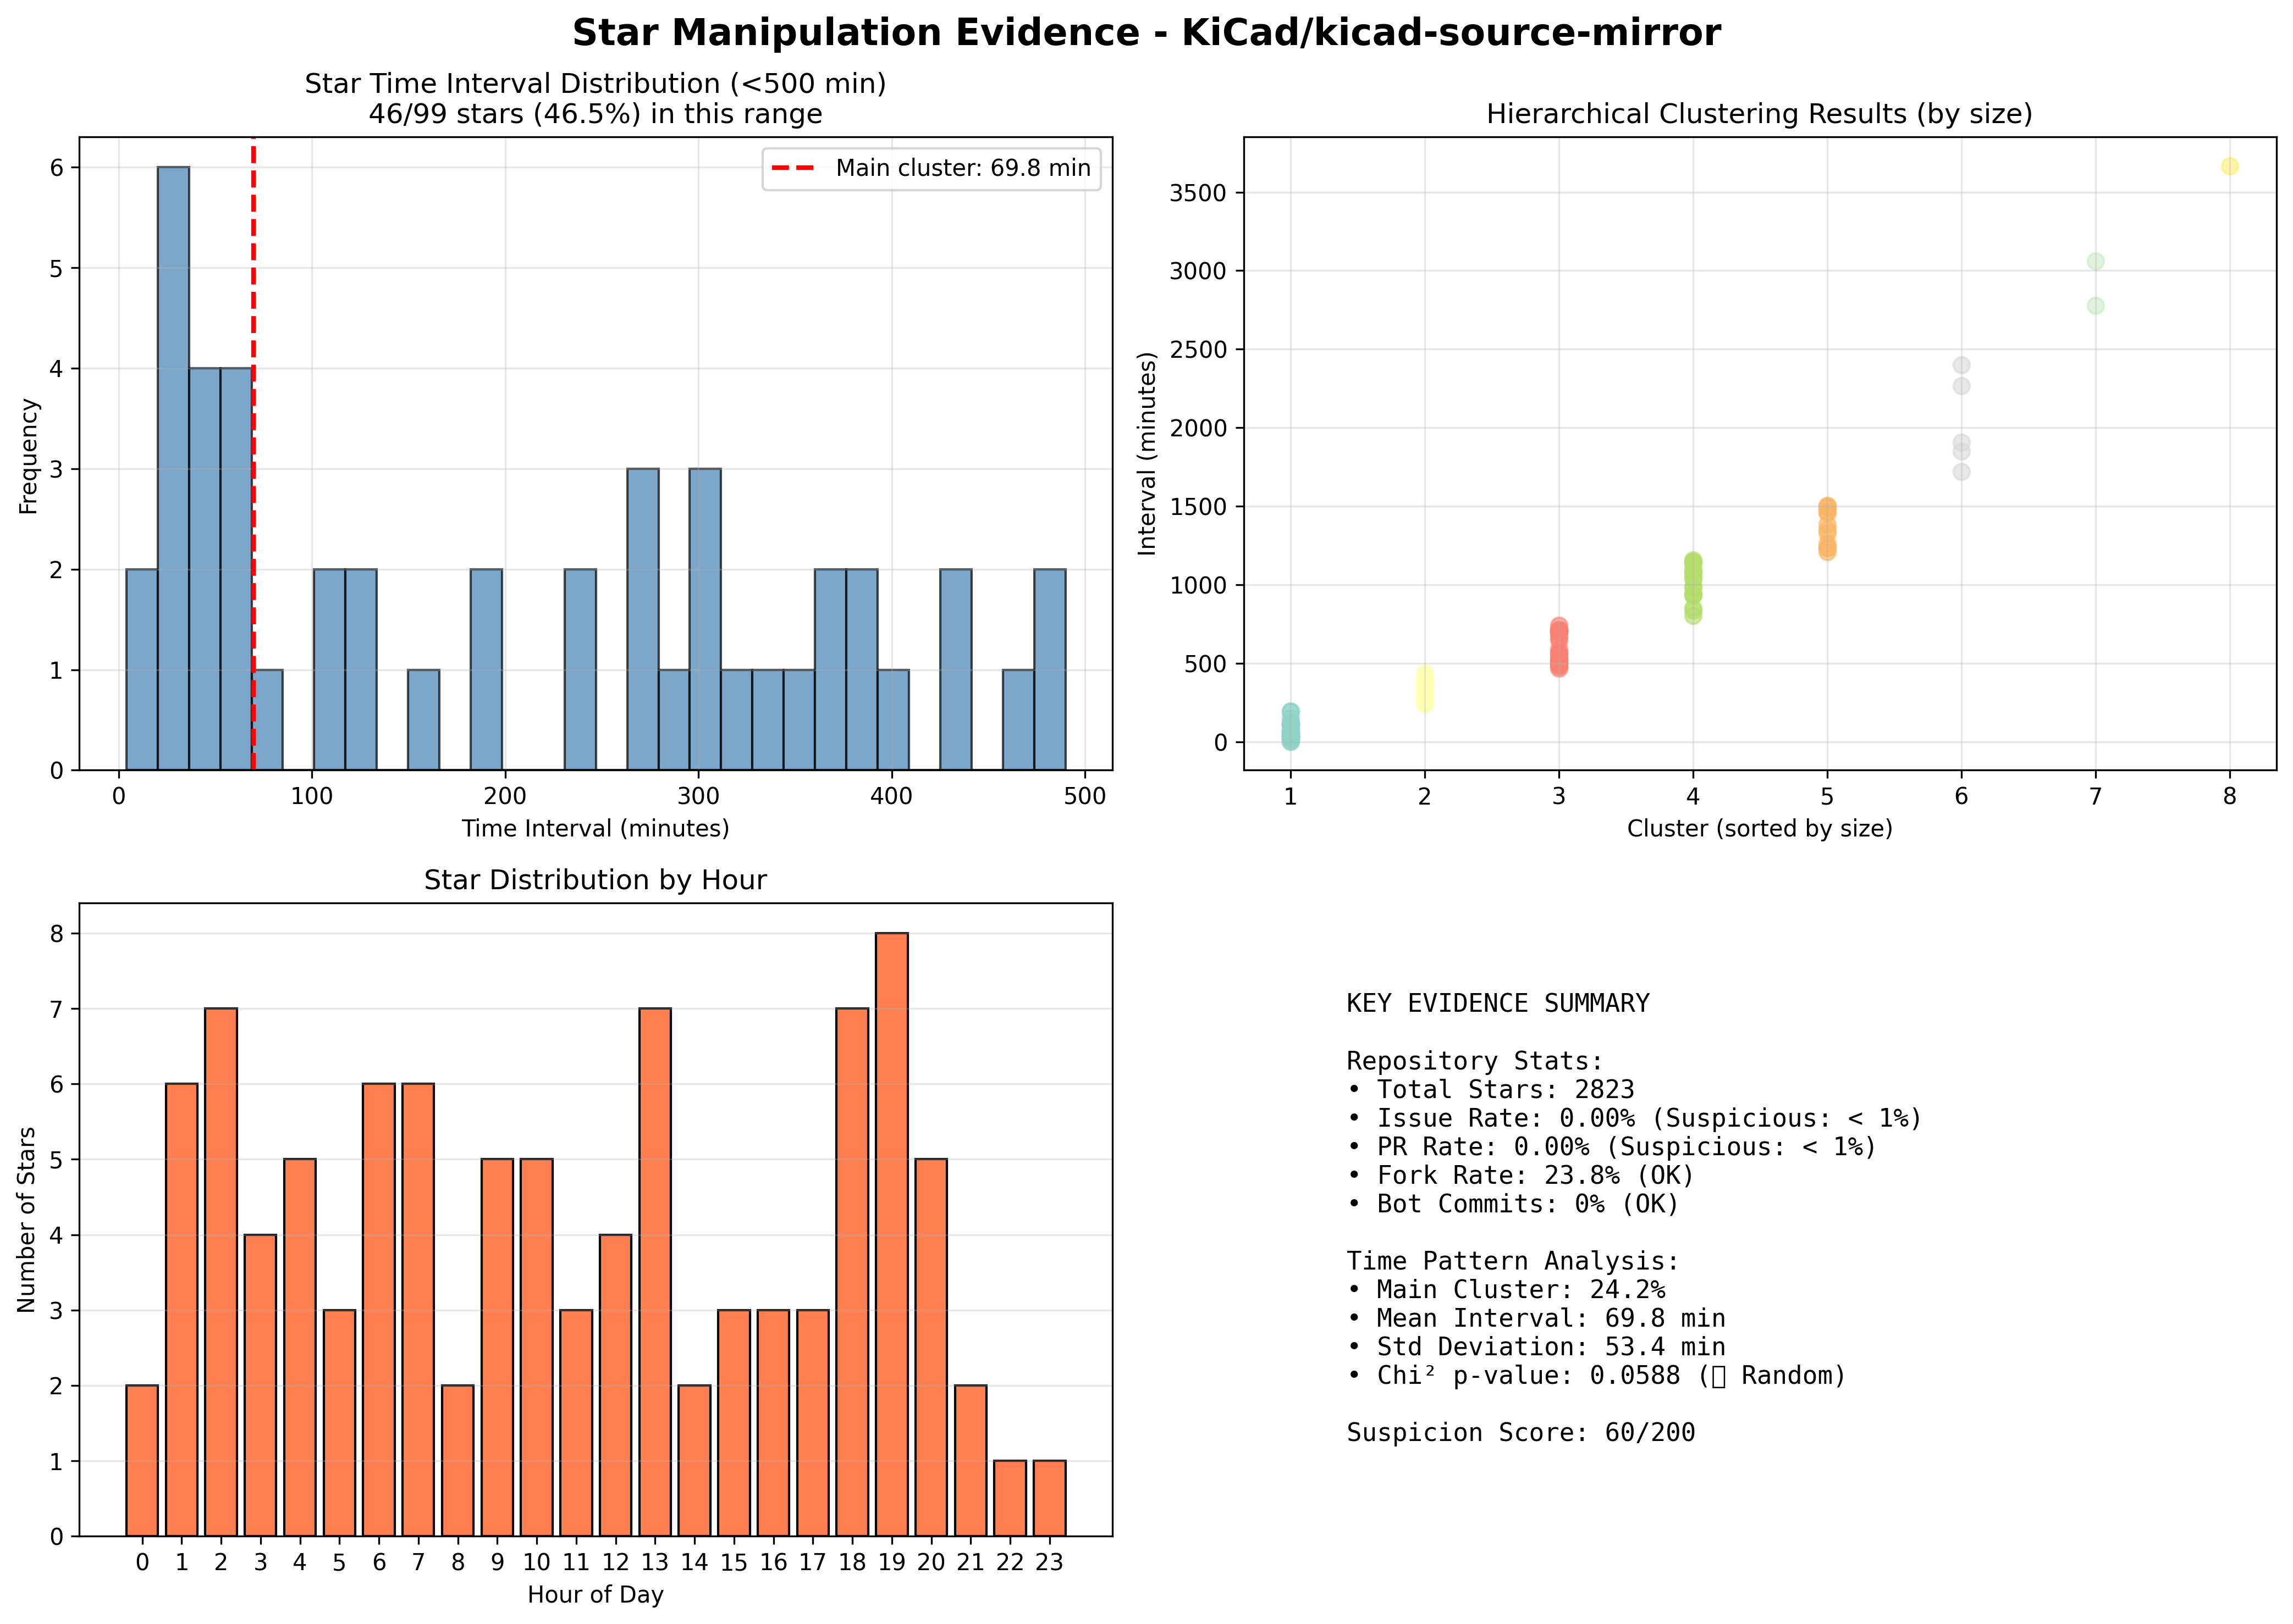Click the teal point group of cluster 1
2293x1624 pixels.
[1291, 727]
